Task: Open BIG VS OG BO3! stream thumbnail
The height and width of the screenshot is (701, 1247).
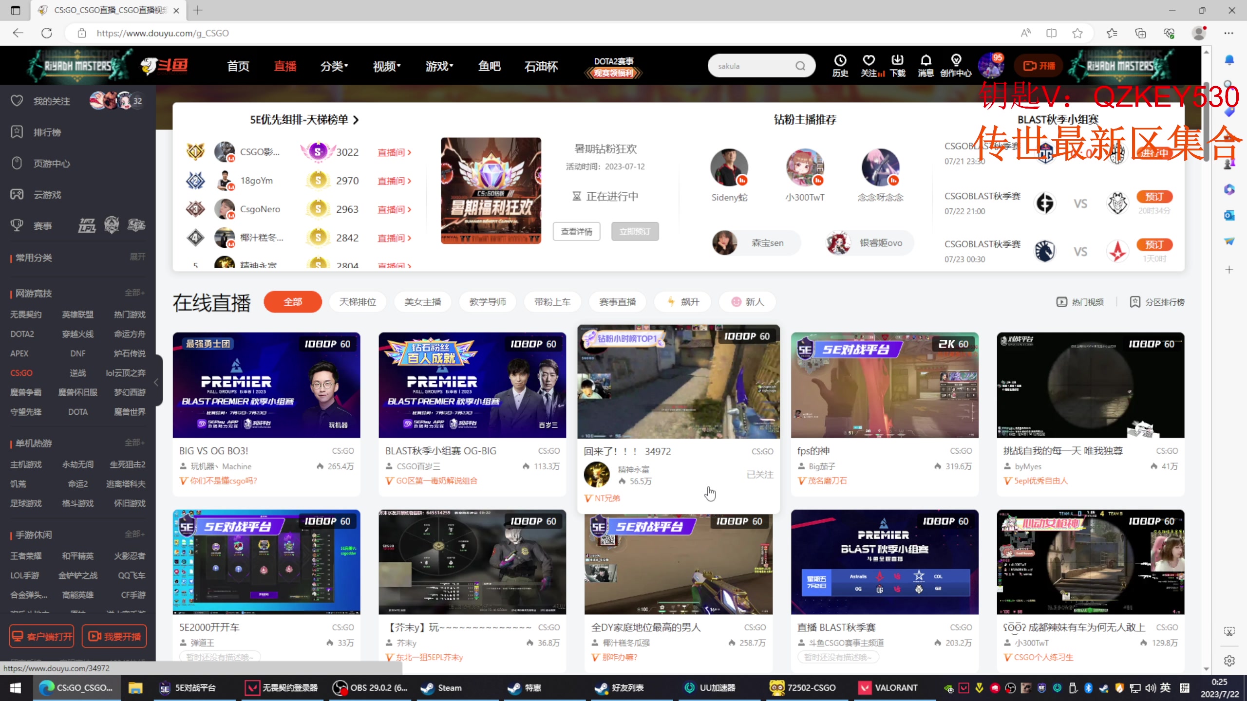Action: (x=266, y=385)
